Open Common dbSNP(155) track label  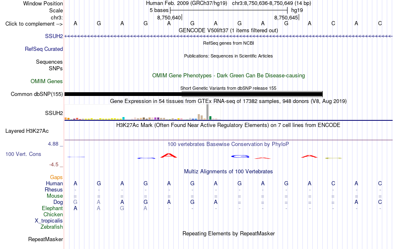point(36,94)
